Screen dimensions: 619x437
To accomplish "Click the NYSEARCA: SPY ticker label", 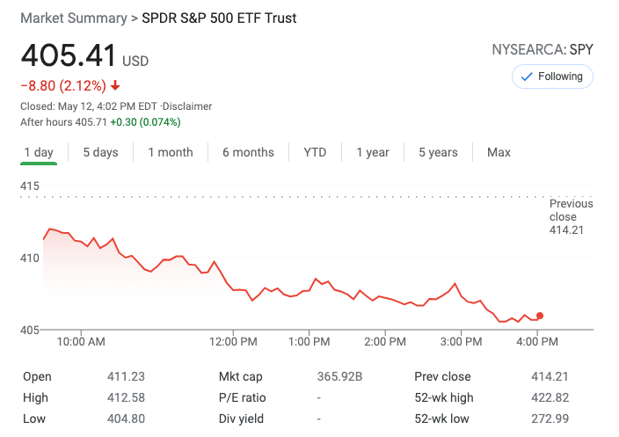I will point(543,50).
